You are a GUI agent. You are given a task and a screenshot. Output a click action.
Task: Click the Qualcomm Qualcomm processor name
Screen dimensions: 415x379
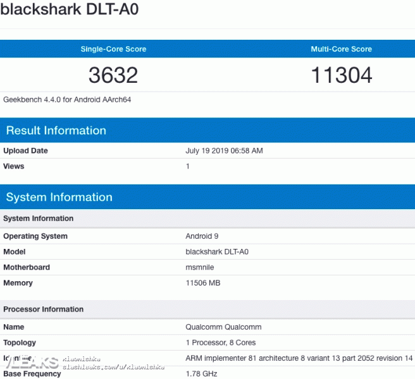point(223,327)
